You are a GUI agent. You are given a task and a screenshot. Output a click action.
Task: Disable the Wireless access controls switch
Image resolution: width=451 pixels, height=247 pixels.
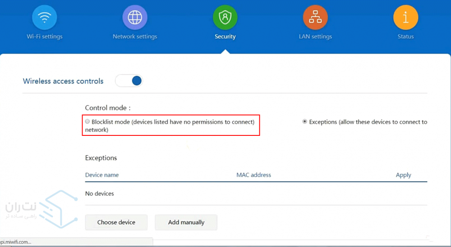coord(129,81)
